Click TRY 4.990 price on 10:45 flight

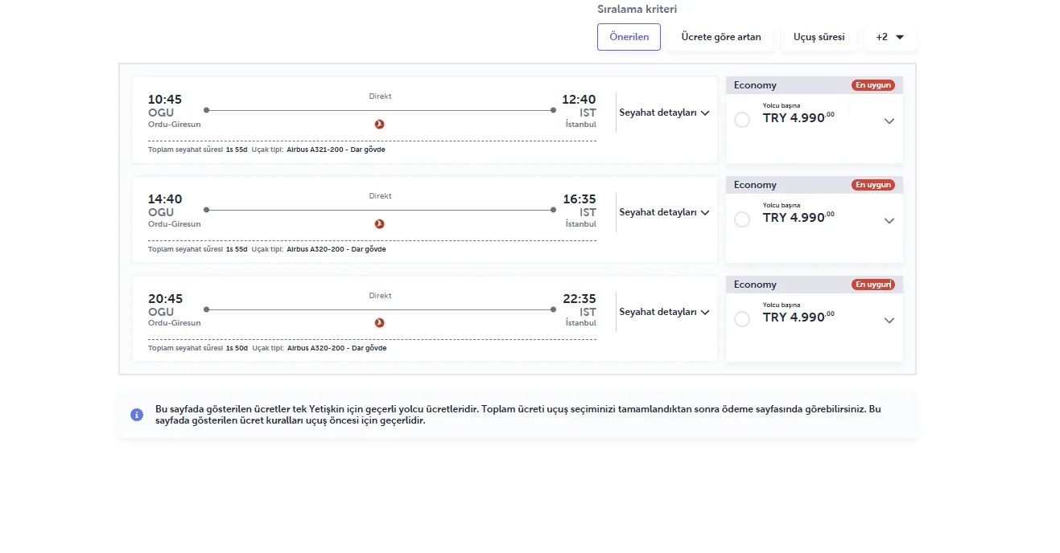(x=798, y=117)
